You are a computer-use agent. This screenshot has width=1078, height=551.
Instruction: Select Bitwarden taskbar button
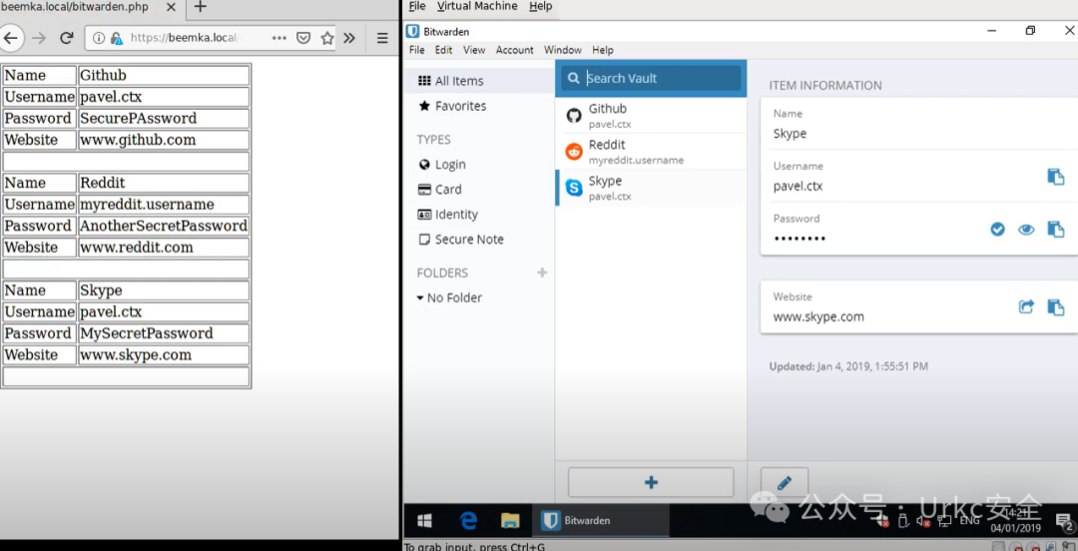[601, 521]
